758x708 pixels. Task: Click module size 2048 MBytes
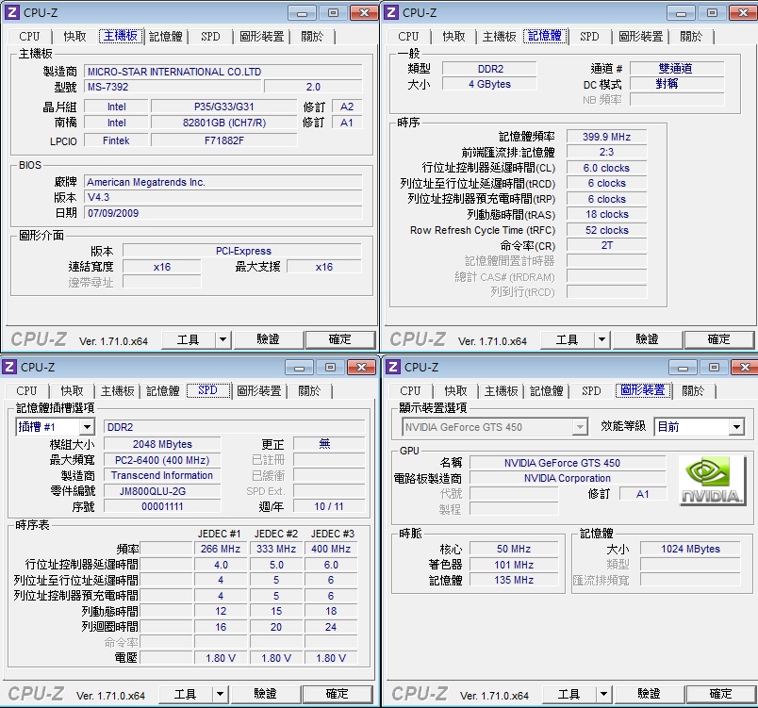tap(162, 444)
